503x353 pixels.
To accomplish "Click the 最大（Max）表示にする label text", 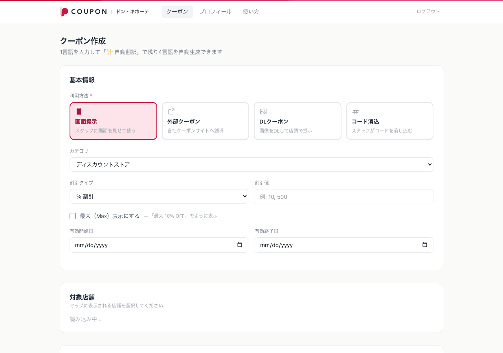I will (110, 216).
